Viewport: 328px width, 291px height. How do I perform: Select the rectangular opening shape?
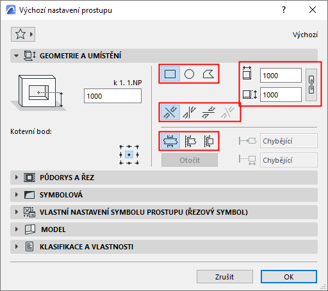click(170, 74)
